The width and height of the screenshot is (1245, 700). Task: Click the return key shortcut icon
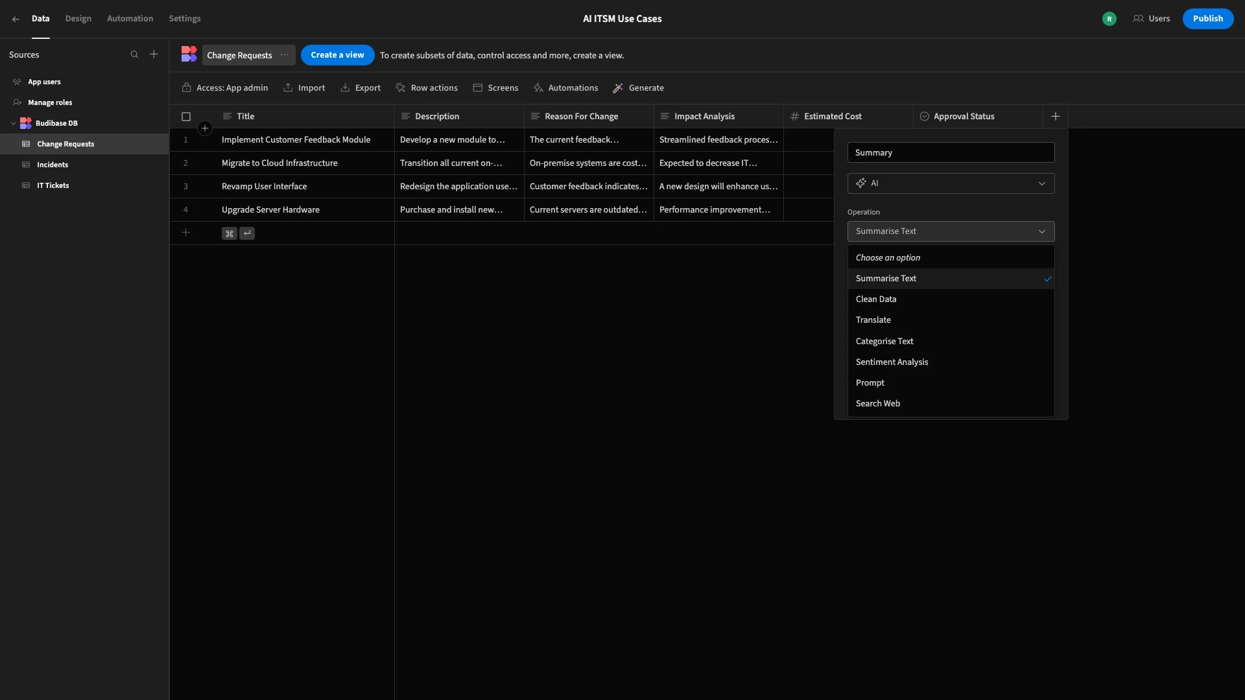click(247, 233)
